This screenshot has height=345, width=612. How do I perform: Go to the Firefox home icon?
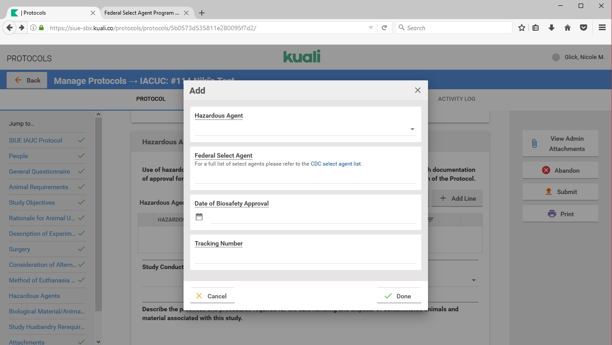click(568, 28)
